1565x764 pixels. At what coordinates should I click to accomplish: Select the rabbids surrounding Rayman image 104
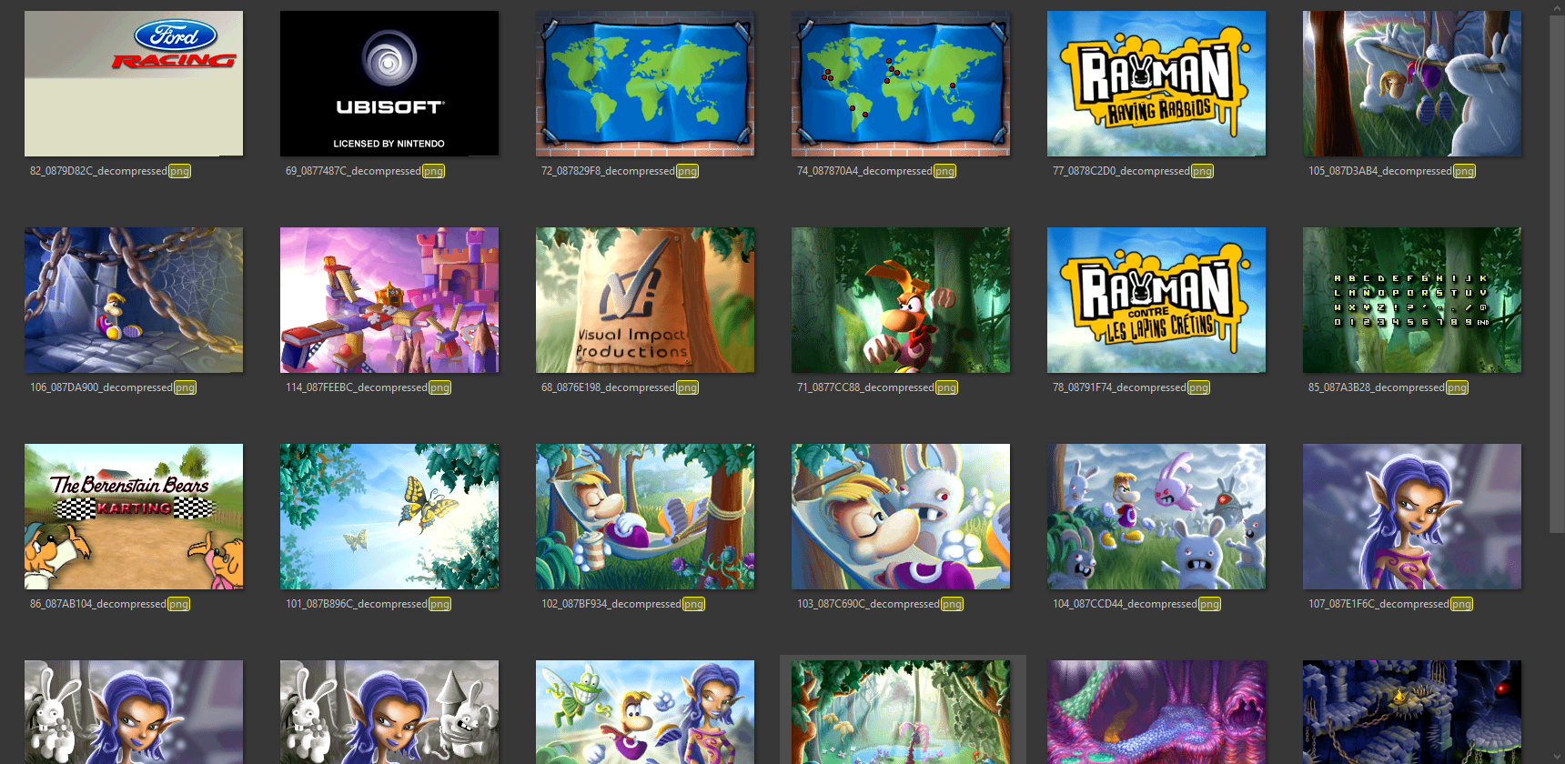(x=1156, y=517)
